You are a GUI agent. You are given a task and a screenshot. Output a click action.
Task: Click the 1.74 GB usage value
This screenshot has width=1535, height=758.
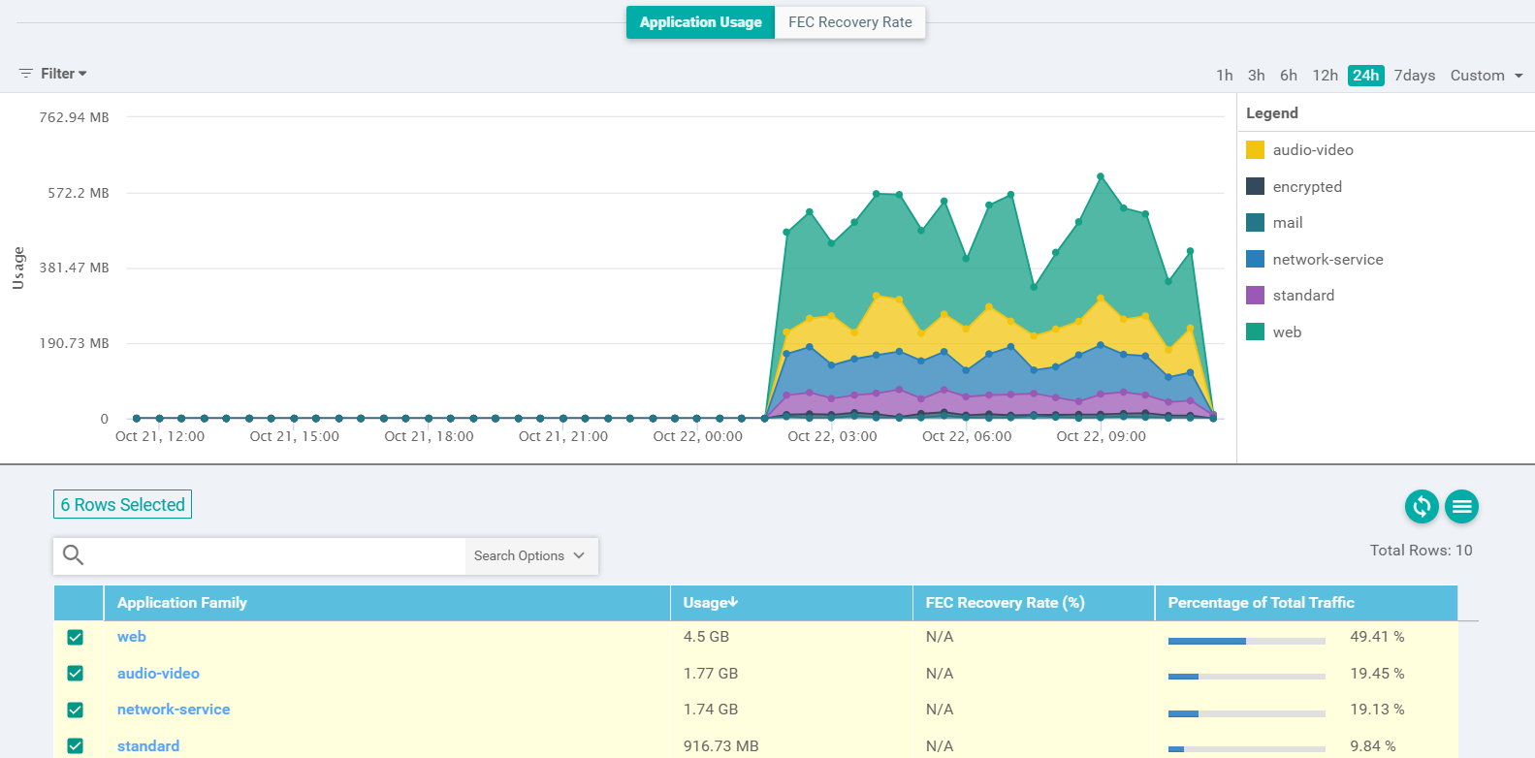pyautogui.click(x=711, y=710)
